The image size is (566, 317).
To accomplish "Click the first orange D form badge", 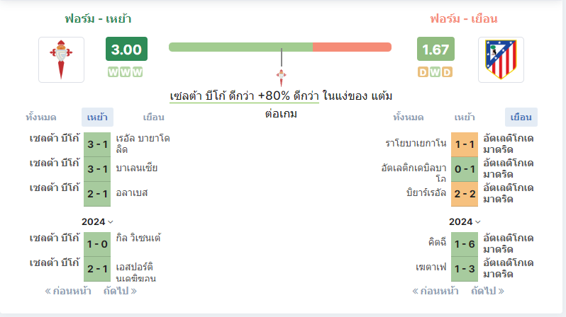I will click(423, 72).
